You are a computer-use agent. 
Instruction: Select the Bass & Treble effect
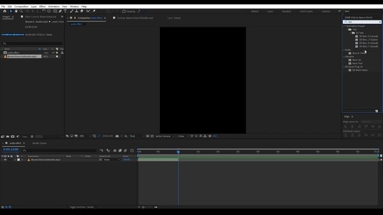[359, 53]
